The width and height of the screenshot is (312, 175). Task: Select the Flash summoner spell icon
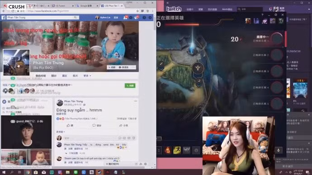coord(177,150)
